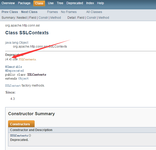This screenshot has height=150, width=156.
Task: Switch to No Frames view
Action: coord(69,12)
